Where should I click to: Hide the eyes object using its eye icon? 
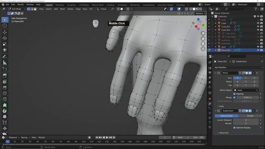258,47
